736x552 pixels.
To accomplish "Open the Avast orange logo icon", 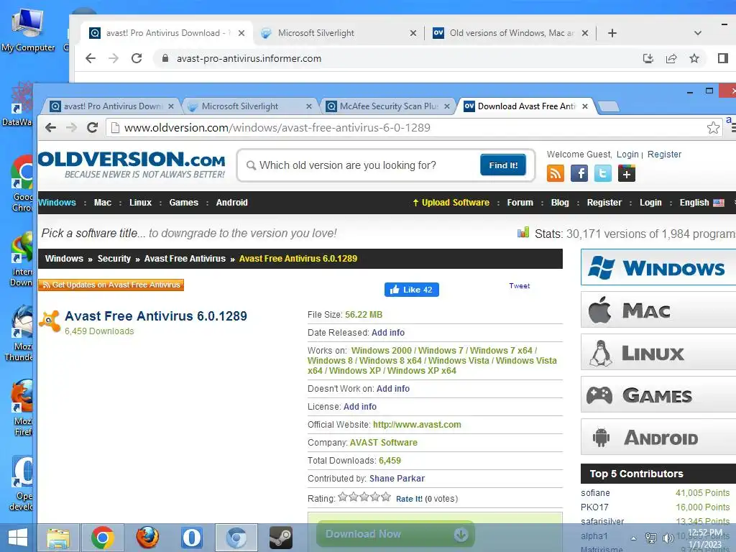I will [50, 321].
